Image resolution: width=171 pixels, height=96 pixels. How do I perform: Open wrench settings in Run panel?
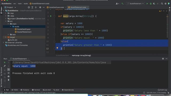click(5, 66)
